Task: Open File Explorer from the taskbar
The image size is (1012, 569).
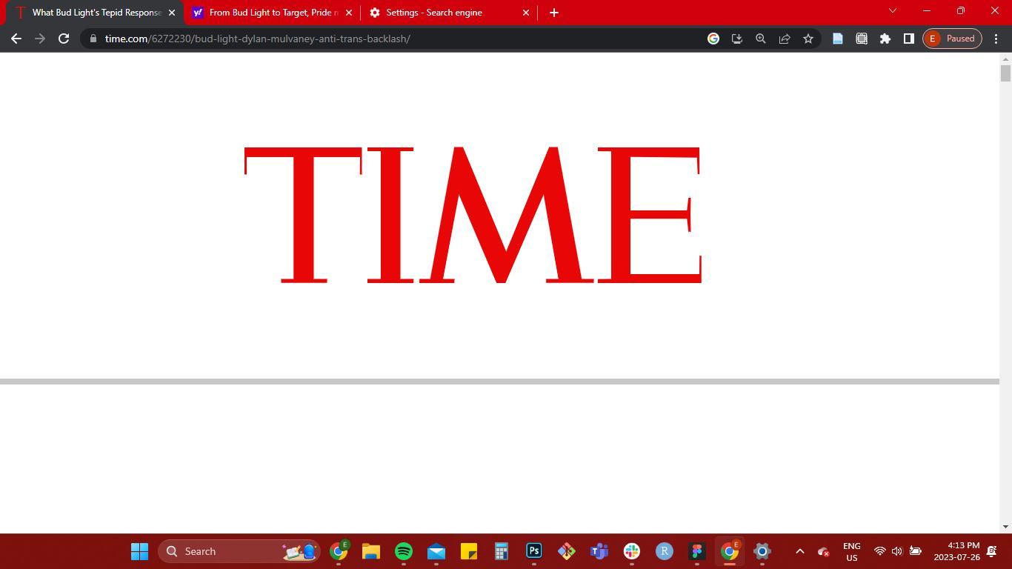Action: click(371, 551)
